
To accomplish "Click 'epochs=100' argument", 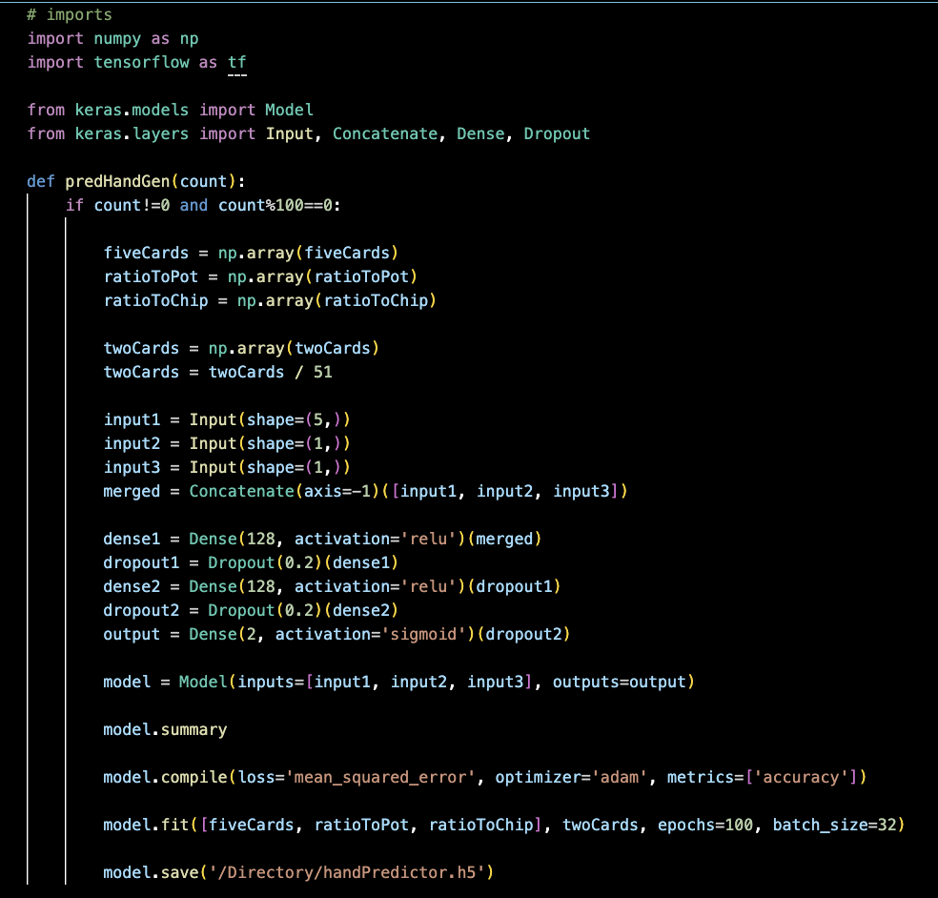I will [705, 825].
